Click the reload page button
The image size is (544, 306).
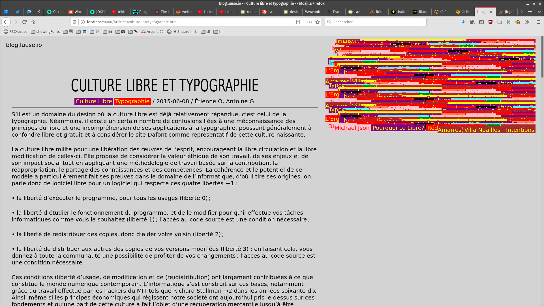point(24,22)
